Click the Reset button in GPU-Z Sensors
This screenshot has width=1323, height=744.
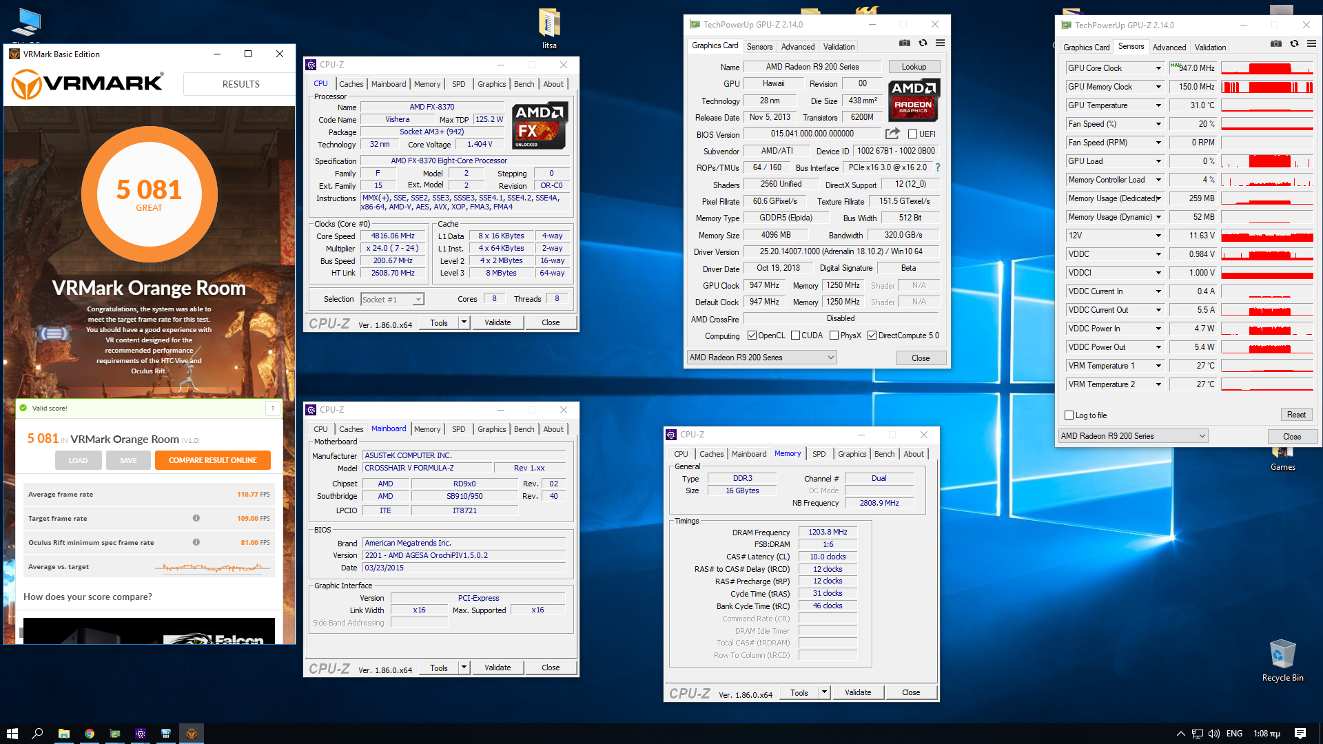click(x=1296, y=415)
